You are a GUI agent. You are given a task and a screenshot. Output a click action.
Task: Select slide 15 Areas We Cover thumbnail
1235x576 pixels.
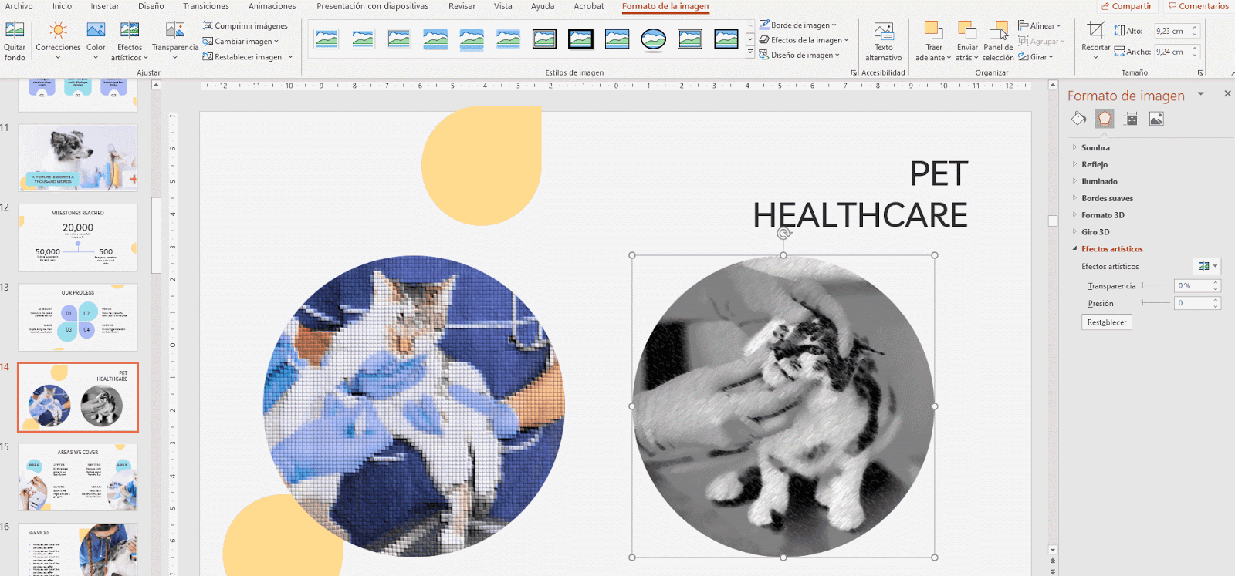(78, 477)
